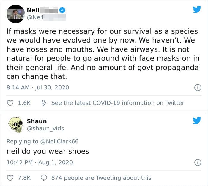Open Neil's profile picture
This screenshot has width=208, height=186.
coord(16,14)
